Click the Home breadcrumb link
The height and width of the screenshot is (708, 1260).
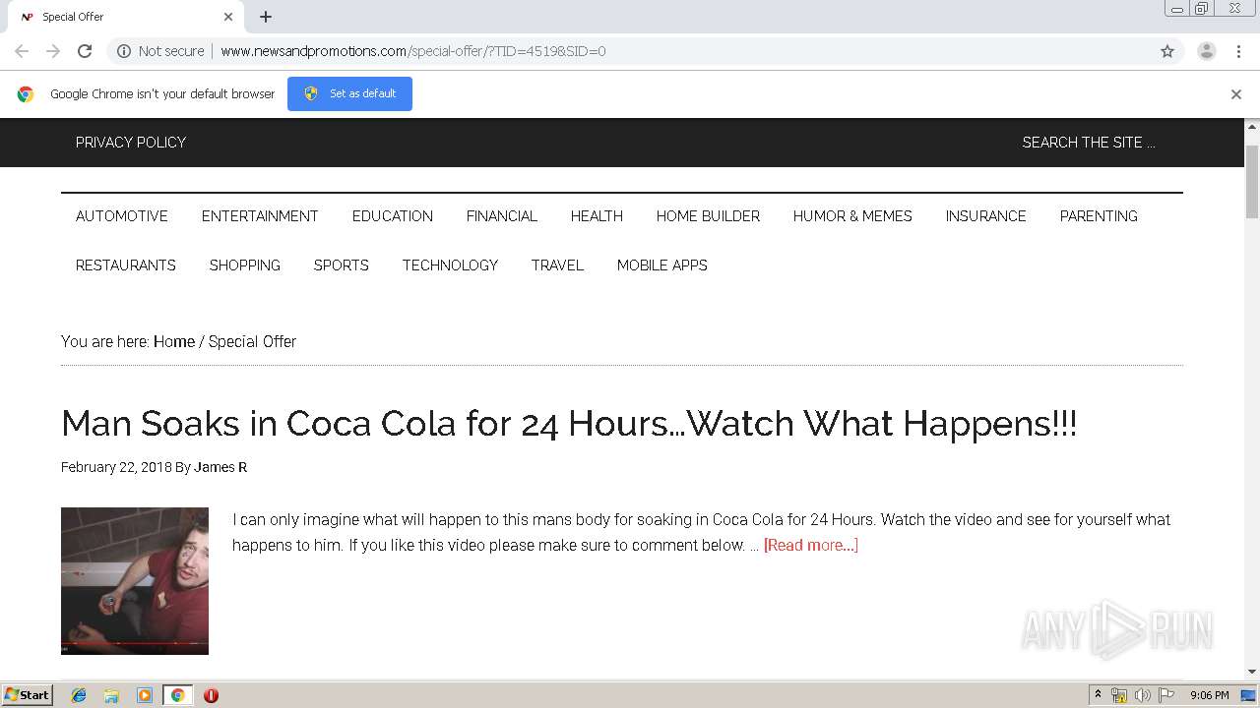[x=174, y=342]
